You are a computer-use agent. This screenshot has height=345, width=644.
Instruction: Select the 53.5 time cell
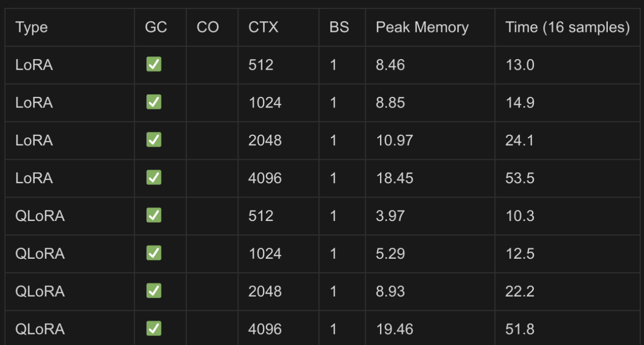(519, 178)
